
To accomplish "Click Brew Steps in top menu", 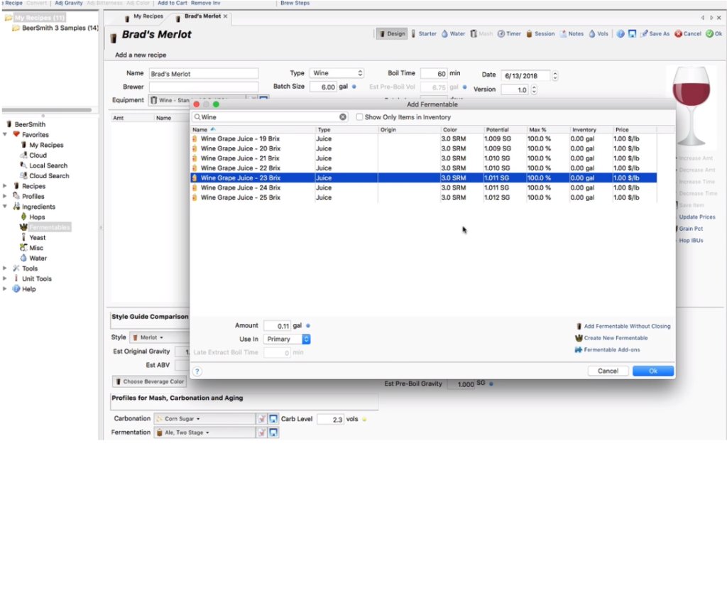I will 295,3.
